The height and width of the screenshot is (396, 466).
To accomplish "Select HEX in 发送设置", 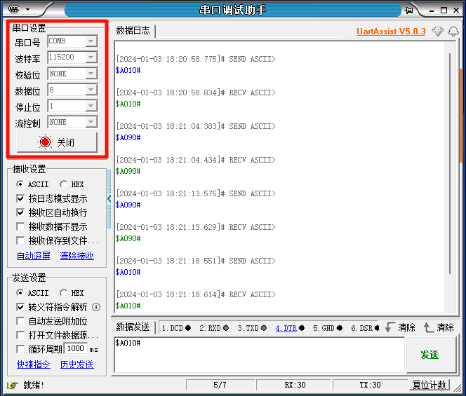I will [72, 293].
